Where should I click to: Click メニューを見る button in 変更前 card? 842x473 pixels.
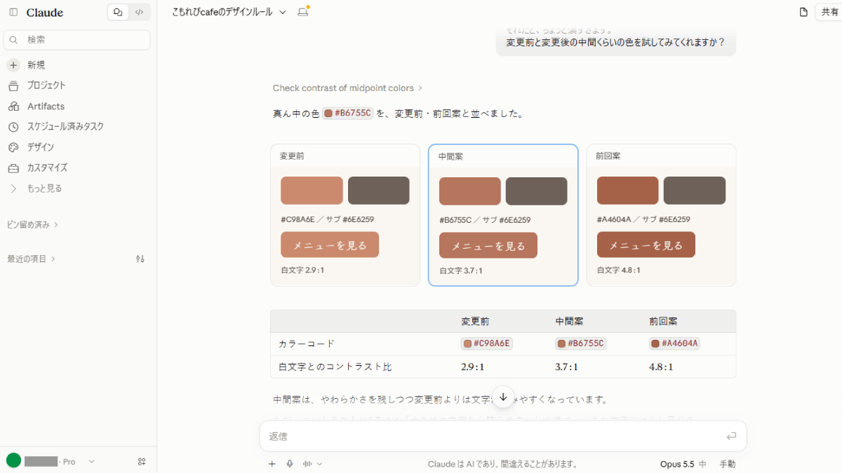point(330,245)
